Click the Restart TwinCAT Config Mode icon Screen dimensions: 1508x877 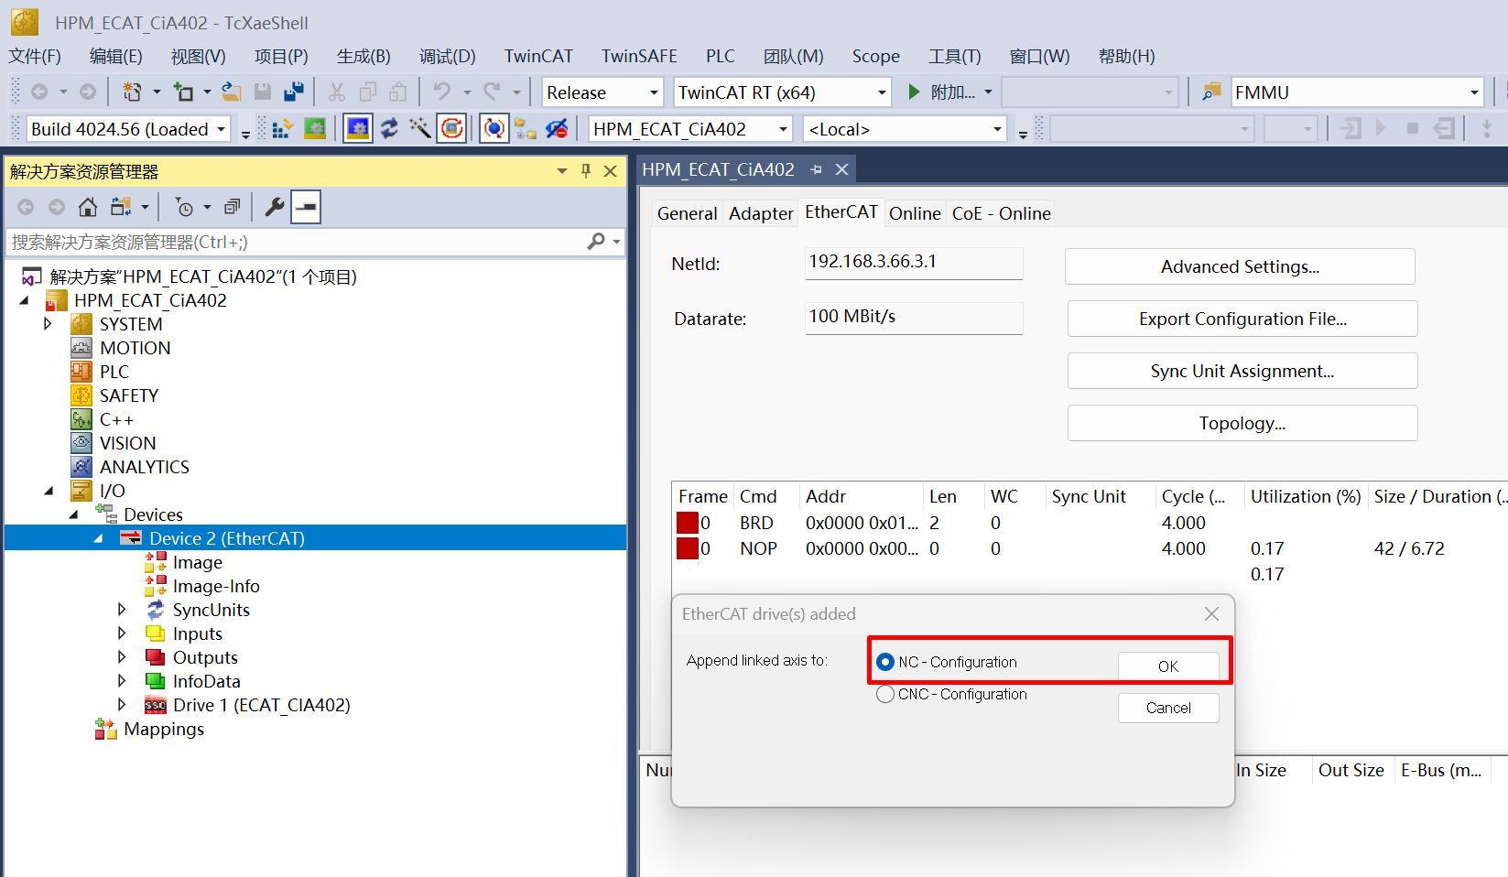pos(358,128)
